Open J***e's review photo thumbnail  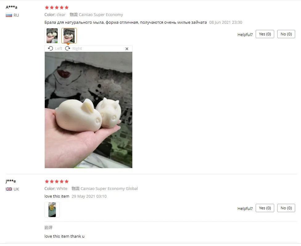(52, 210)
